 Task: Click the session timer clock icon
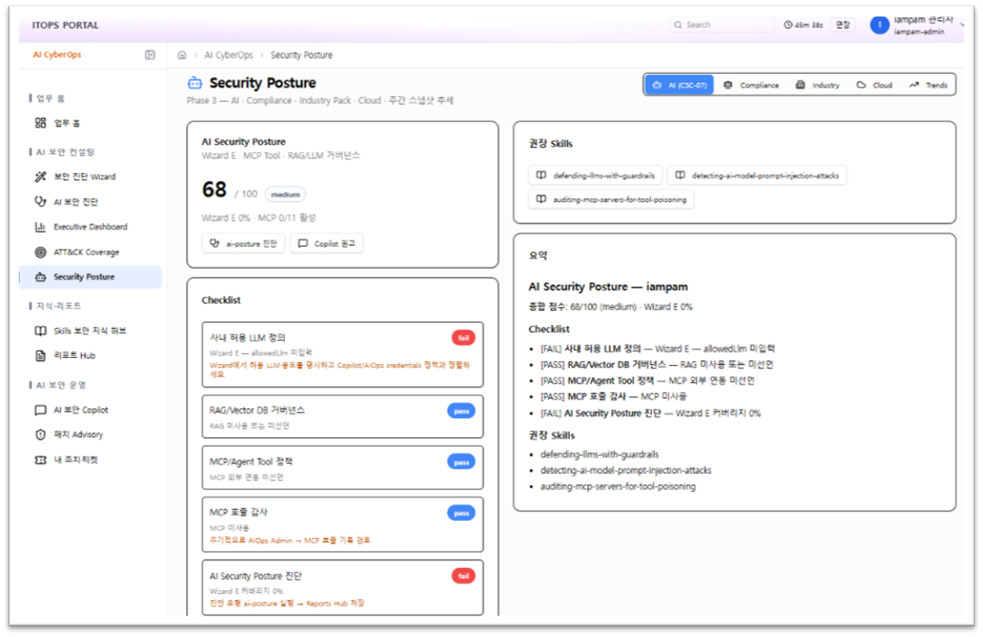tap(788, 25)
